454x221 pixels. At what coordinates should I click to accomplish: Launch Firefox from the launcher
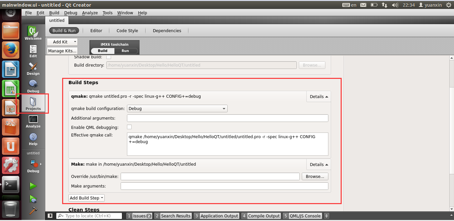point(11,50)
